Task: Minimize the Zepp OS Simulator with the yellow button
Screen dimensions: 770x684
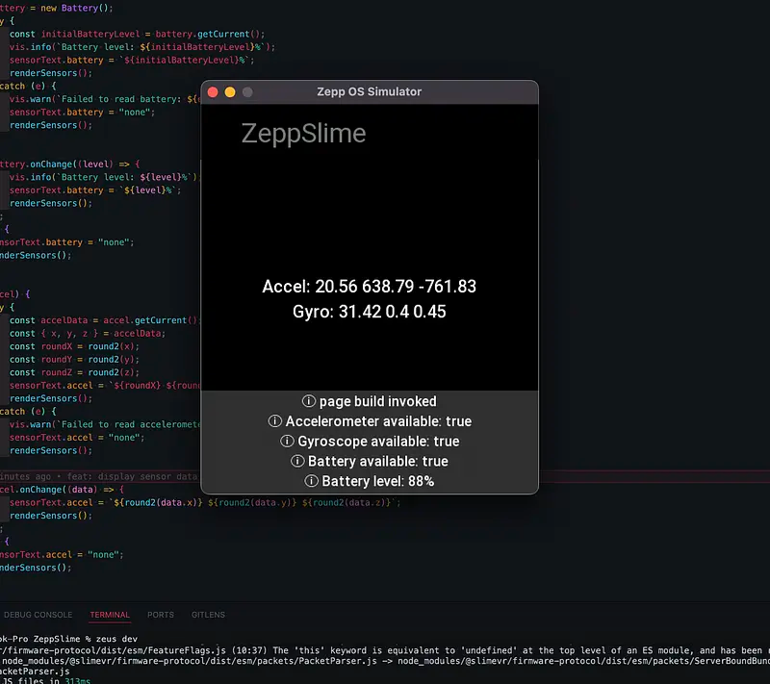Action: 230,92
